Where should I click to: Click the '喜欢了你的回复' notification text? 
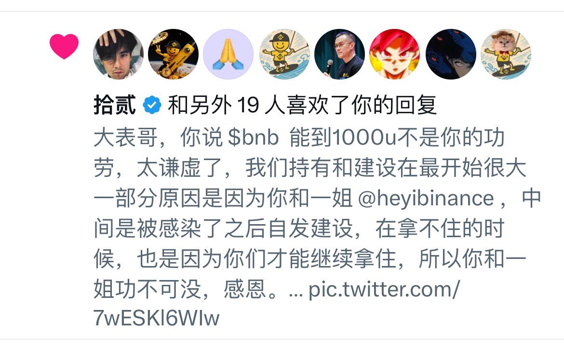point(362,105)
